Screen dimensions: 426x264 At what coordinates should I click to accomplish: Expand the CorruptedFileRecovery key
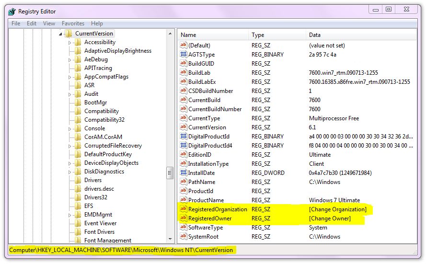click(69, 146)
